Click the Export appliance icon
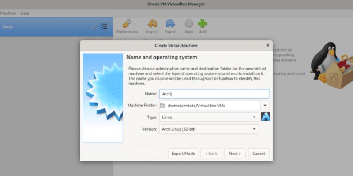This screenshot has height=176, width=353. click(170, 24)
